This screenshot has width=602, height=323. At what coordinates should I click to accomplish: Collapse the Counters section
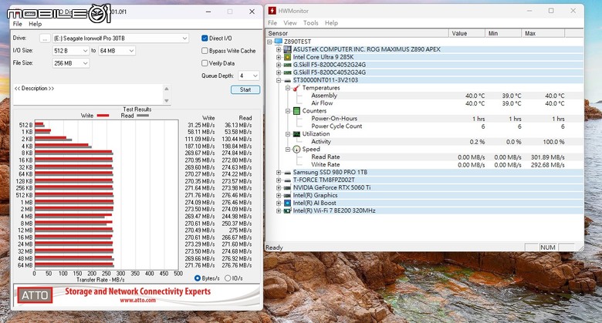pyautogui.click(x=288, y=111)
